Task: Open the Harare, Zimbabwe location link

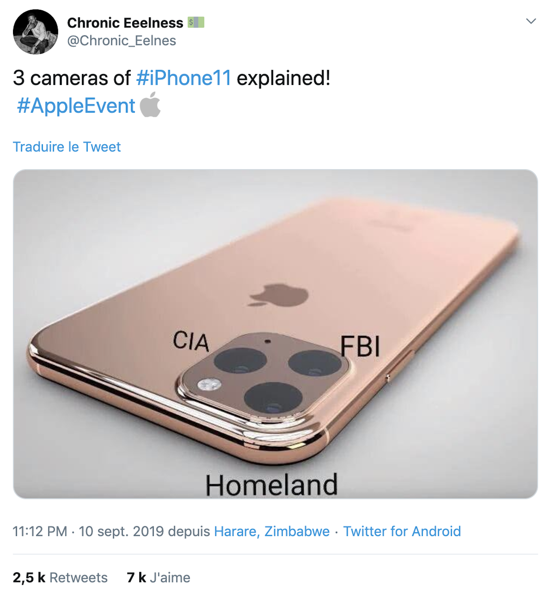Action: coord(271,531)
